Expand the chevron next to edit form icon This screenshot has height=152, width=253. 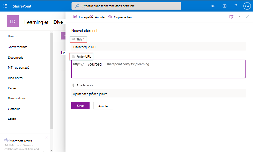click(239, 17)
